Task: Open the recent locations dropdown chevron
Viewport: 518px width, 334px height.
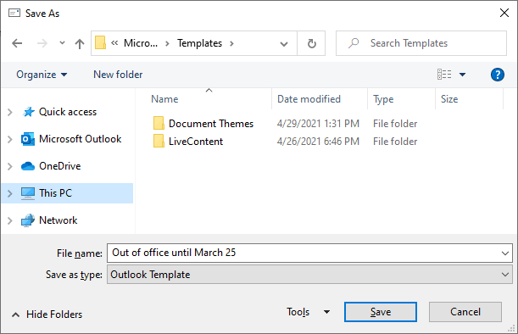Action: (62, 43)
